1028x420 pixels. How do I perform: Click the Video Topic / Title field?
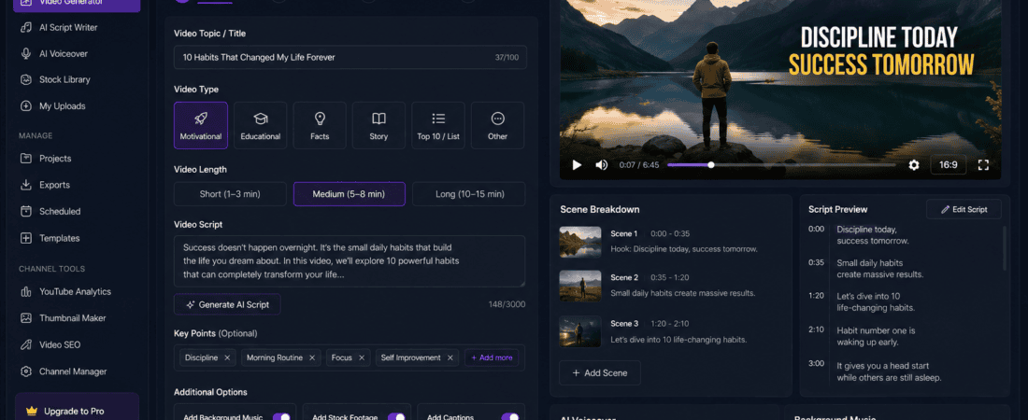[x=350, y=57]
